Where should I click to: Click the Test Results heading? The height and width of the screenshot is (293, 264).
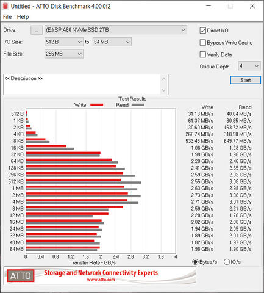[132, 99]
